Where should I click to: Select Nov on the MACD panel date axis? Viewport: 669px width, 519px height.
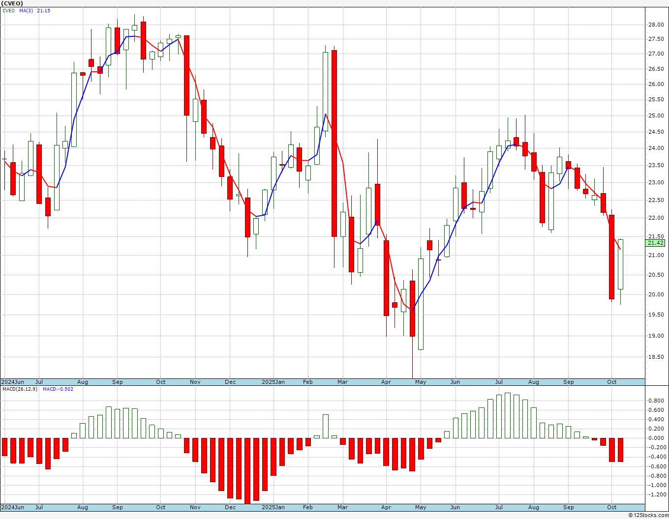click(195, 507)
